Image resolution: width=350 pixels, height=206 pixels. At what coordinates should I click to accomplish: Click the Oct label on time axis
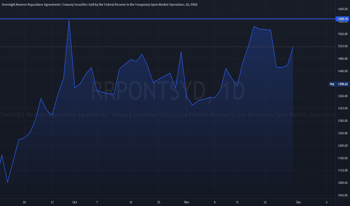pyautogui.click(x=75, y=202)
